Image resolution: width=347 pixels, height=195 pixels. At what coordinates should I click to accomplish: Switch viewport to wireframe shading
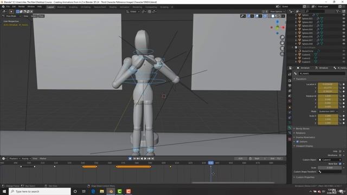pos(269,16)
